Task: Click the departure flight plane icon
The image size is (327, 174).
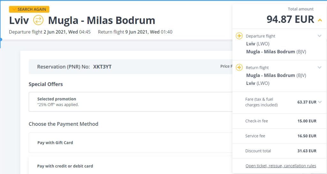Action: pos(239,36)
